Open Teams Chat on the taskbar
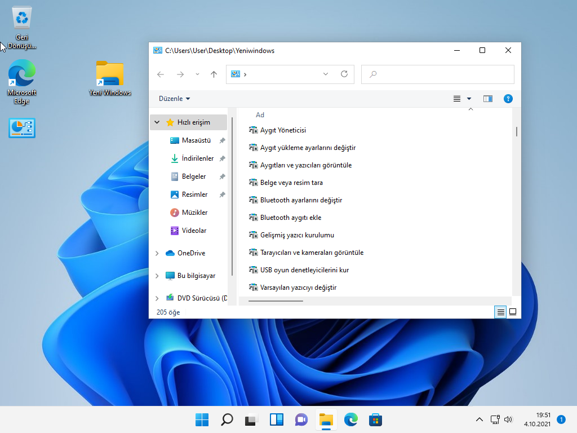Screen dimensions: 577x433 [301, 419]
